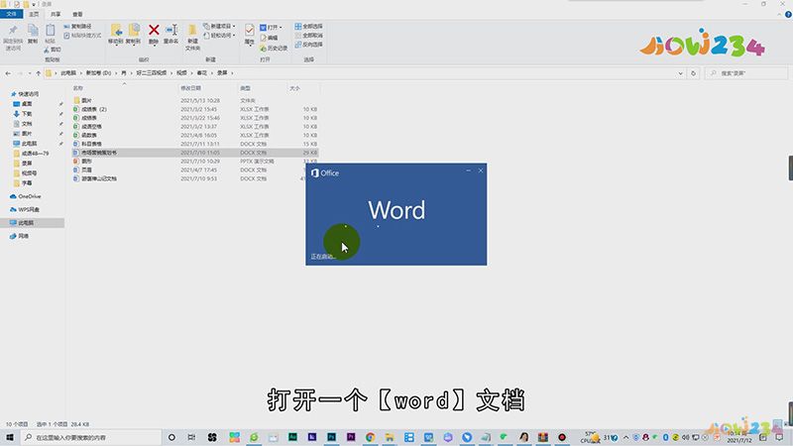Viewport: 793px width, 446px height.
Task: Expand the Quick Access Toolbar customize arrow
Action: pyautogui.click(x=34, y=4)
